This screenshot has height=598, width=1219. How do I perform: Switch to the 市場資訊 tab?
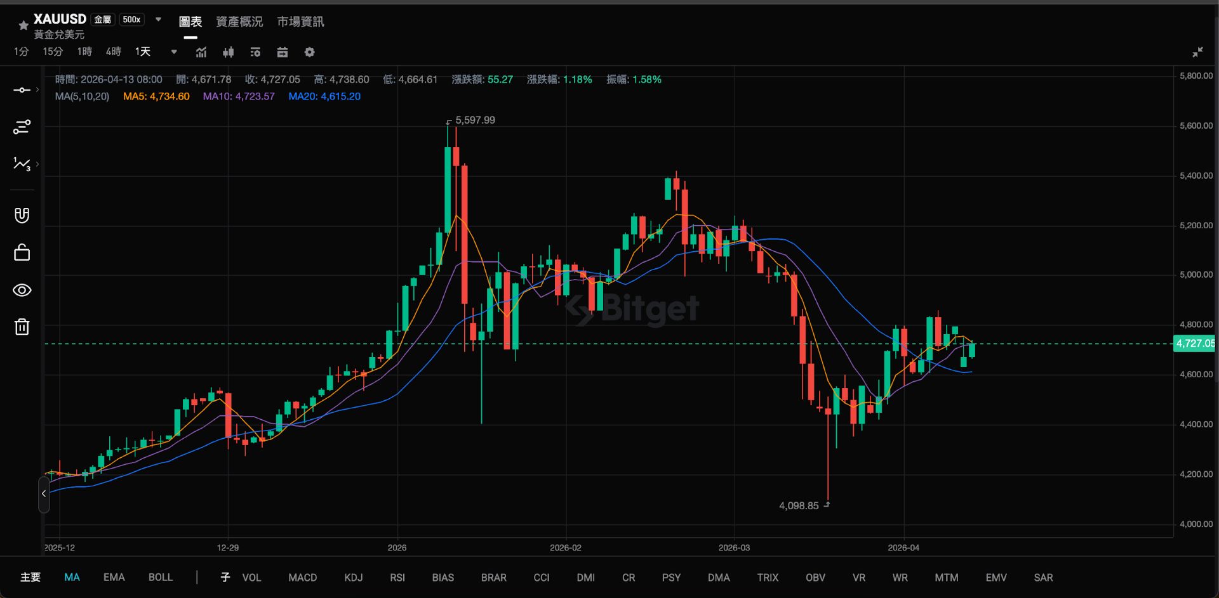point(300,22)
